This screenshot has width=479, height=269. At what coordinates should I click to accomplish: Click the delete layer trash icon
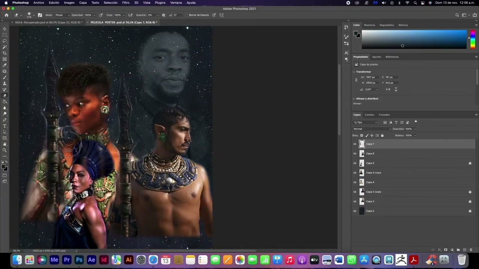tap(471, 250)
